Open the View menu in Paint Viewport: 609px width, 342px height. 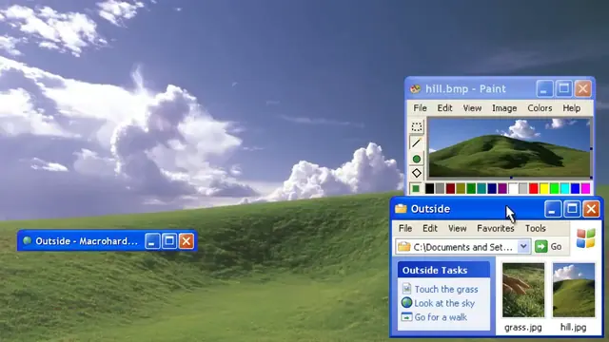472,108
